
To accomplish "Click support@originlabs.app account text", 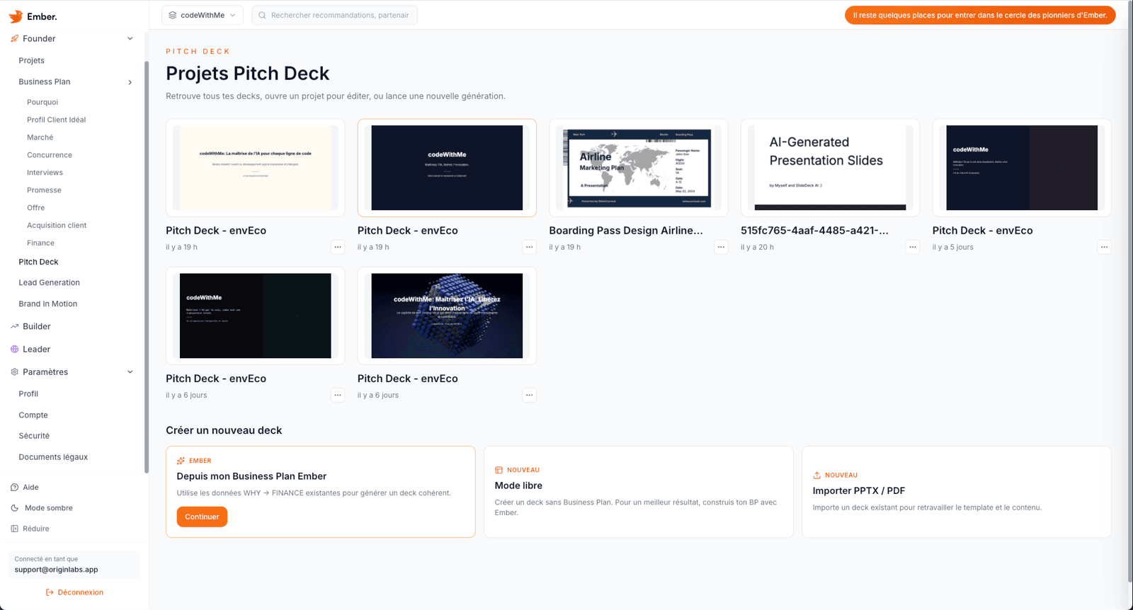I will [56, 570].
